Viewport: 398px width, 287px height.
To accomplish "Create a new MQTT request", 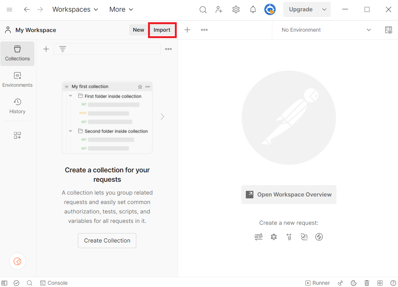I will (x=319, y=237).
